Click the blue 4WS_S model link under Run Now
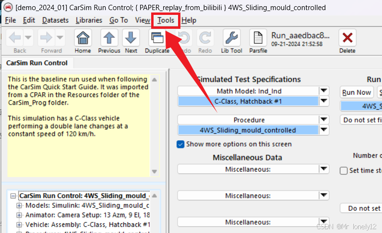Viewport: 382px width, 233px height. click(361, 106)
